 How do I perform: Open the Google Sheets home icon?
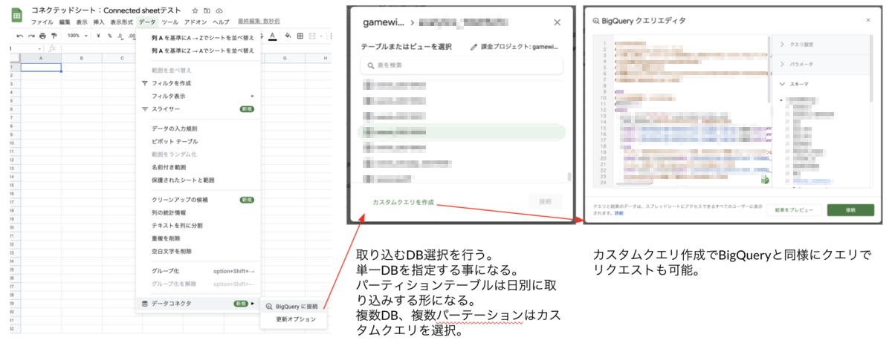[15, 15]
